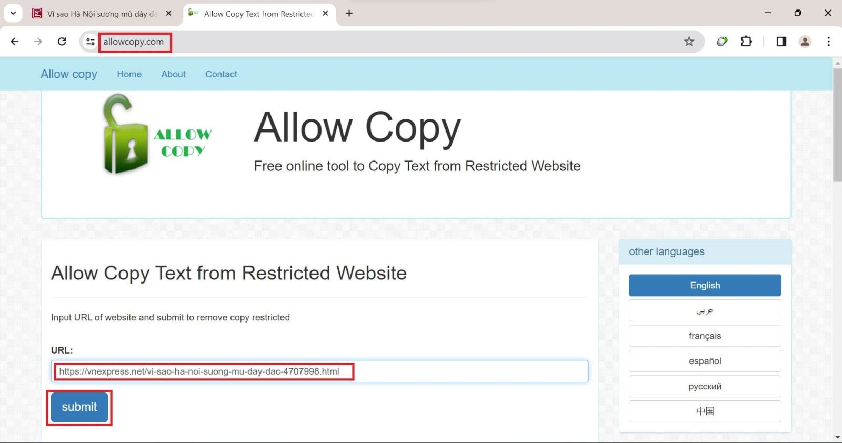Go back to the previous page
This screenshot has width=842, height=443.
point(14,42)
